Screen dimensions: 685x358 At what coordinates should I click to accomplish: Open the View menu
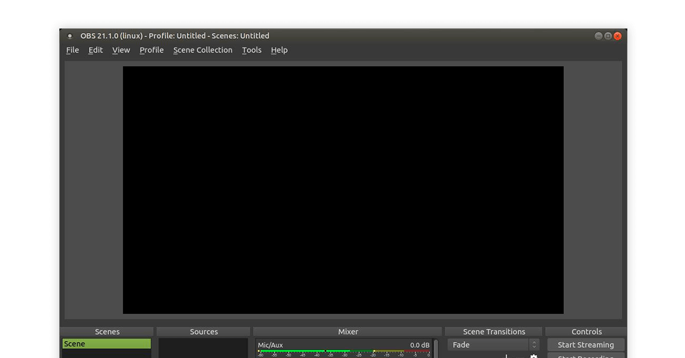(121, 50)
